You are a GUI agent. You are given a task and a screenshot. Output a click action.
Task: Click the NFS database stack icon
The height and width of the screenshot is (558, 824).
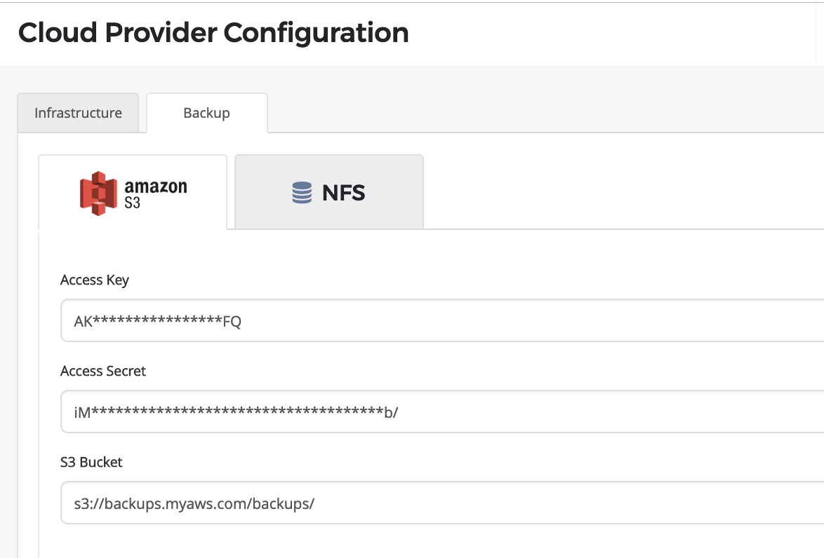tap(302, 193)
